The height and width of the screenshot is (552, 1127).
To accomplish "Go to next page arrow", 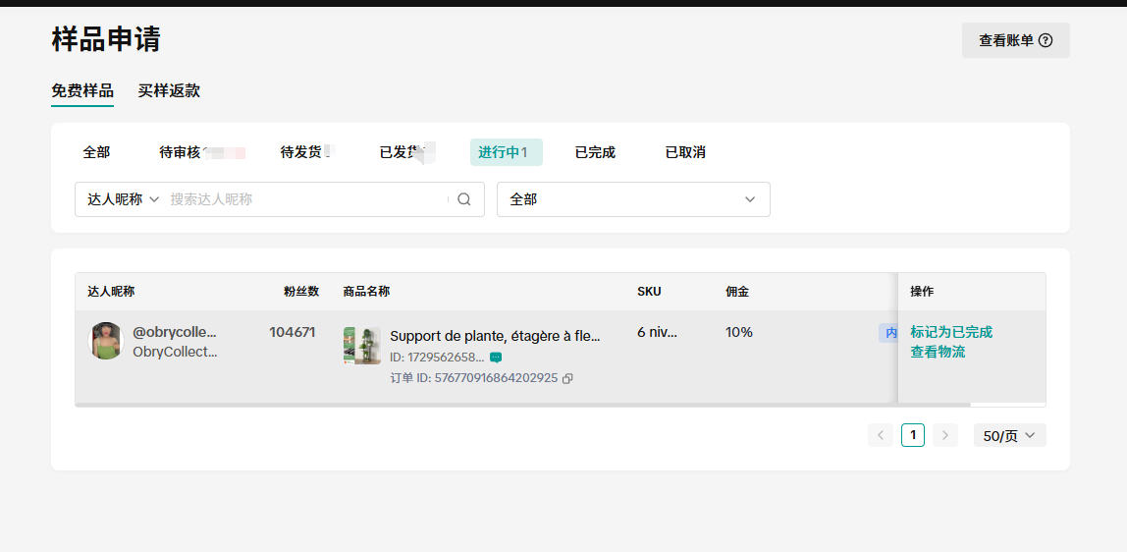I will point(945,435).
